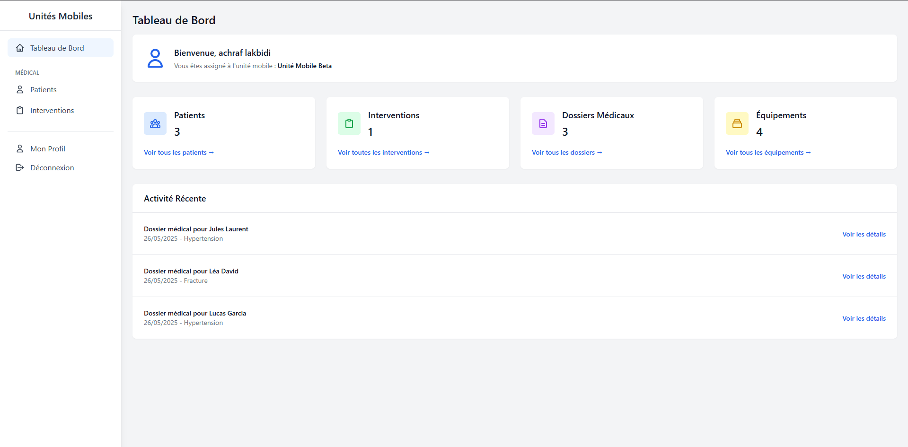Image resolution: width=908 pixels, height=447 pixels.
Task: Click the 'Activité Récente' heading
Action: (175, 199)
